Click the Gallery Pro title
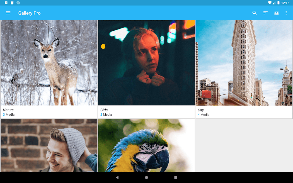Image resolution: width=293 pixels, height=183 pixels. point(29,13)
